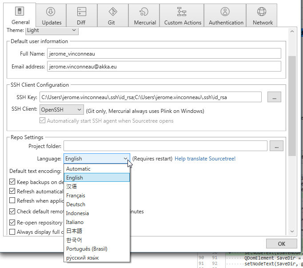Open the Network globe icon

tap(262, 12)
